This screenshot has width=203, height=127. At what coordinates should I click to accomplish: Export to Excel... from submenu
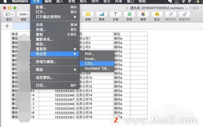(97, 59)
